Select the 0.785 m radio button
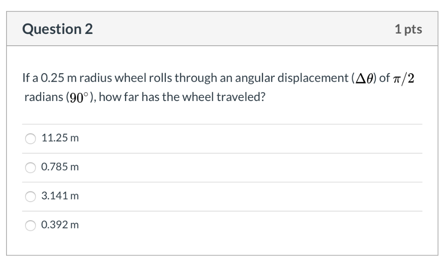 [30, 166]
